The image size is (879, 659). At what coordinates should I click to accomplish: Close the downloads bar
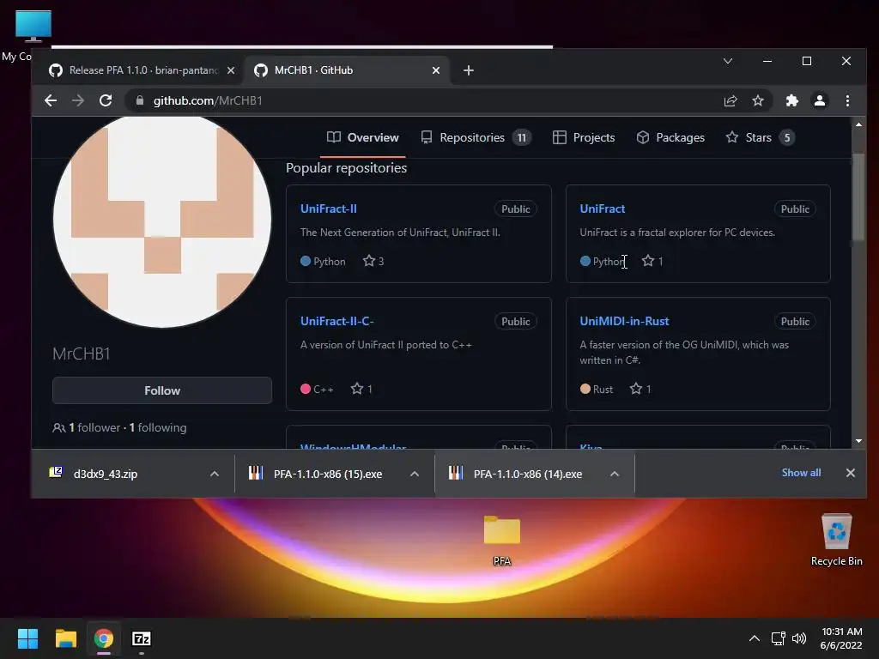[851, 473]
